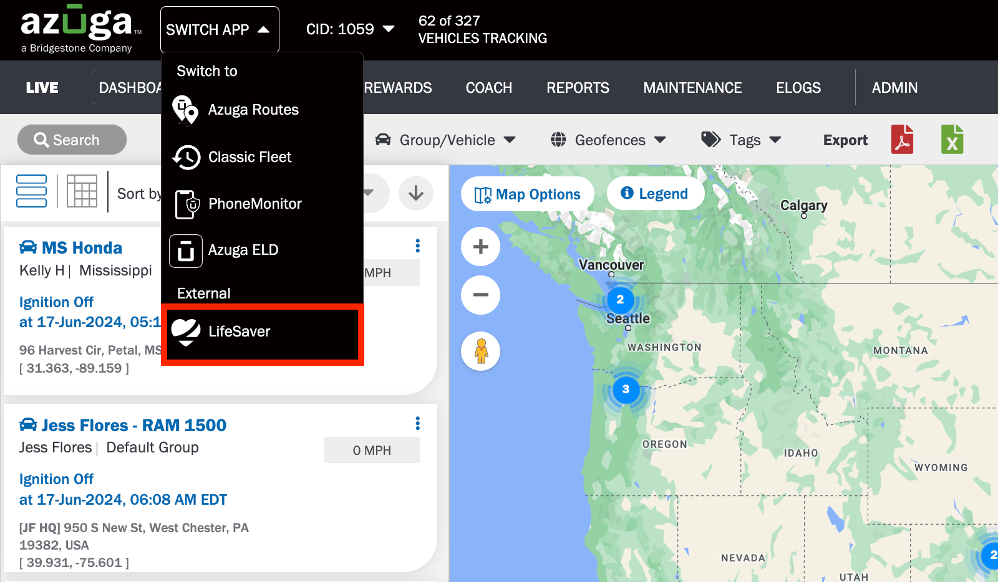Open the REWARDS tab
The height and width of the screenshot is (582, 998).
click(x=398, y=88)
